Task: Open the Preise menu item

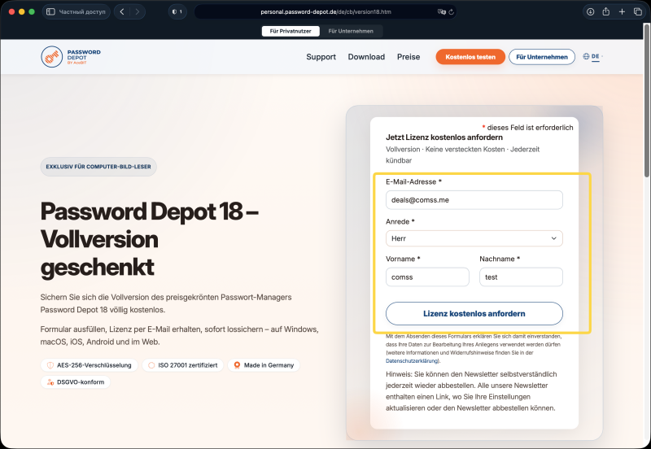Action: pyautogui.click(x=409, y=57)
